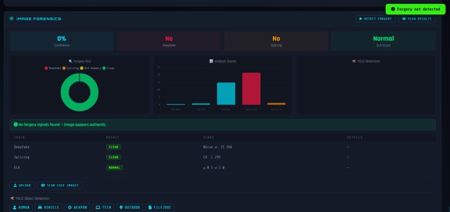The image size is (450, 212).
Task: Click the icon beside YOLO Detections title
Action: (x=354, y=61)
